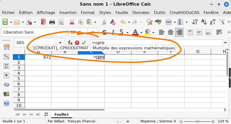231x124 pixels.
Task: Accept the formula with the green checkmark
Action: pos(84,43)
